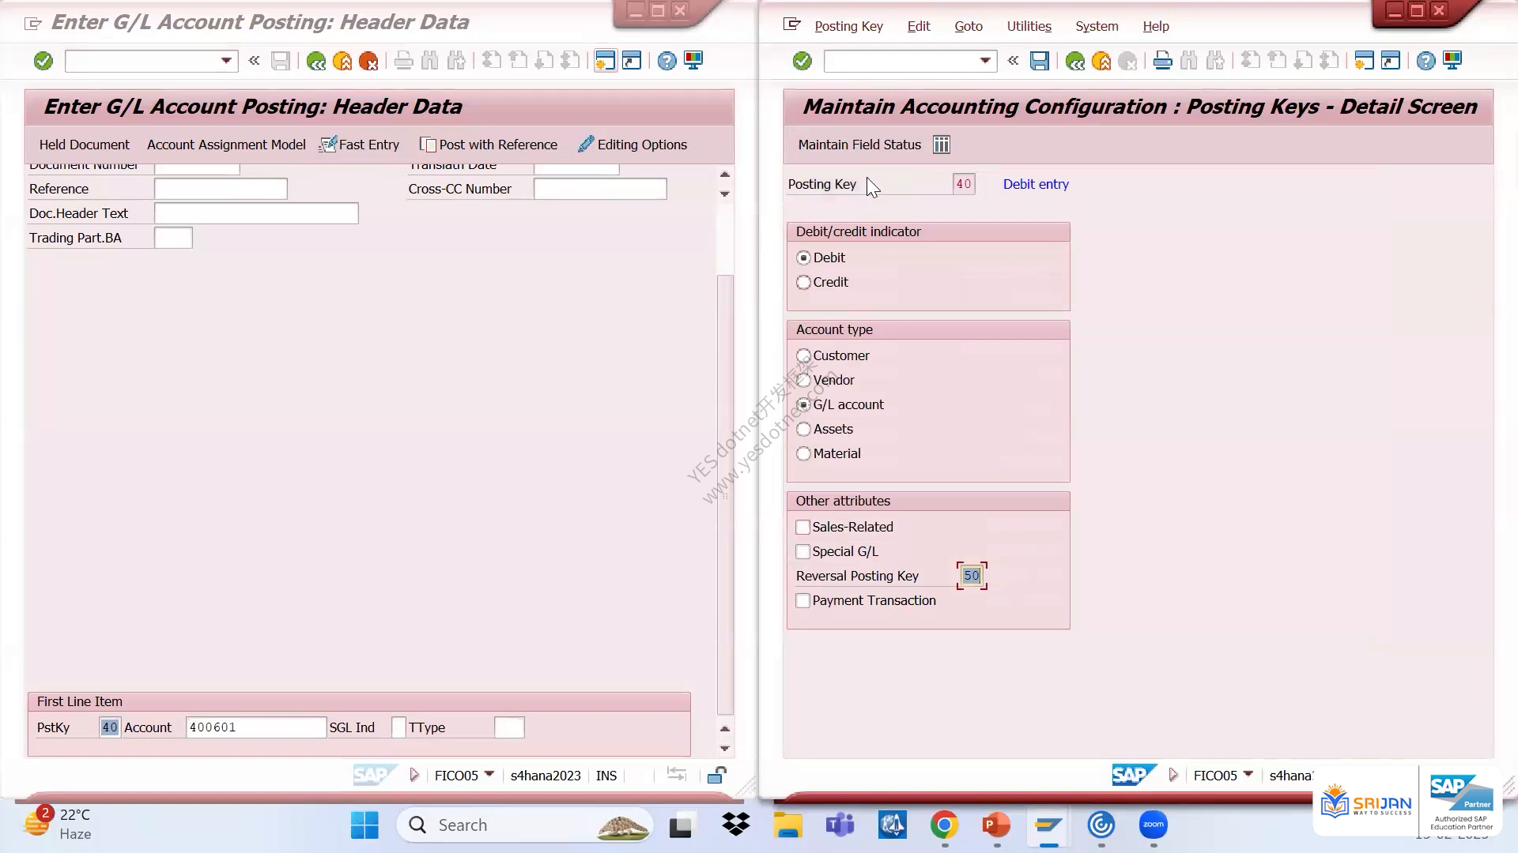
Task: Click the Save icon in the Posting Keys window
Action: tap(1040, 61)
